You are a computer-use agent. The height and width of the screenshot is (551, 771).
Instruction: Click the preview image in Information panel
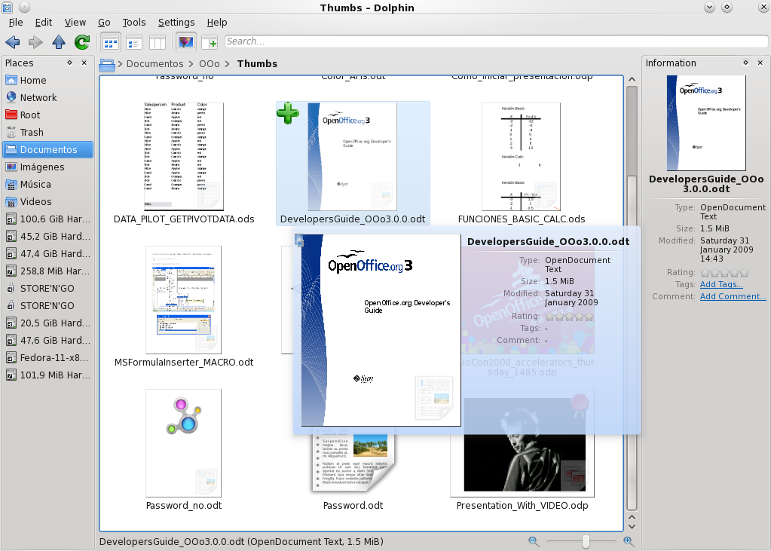pos(706,123)
